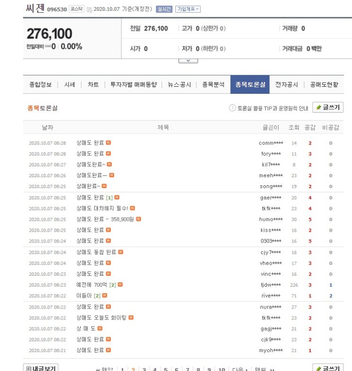Select the 종목토론실 tab
352x371 pixels.
250,84
